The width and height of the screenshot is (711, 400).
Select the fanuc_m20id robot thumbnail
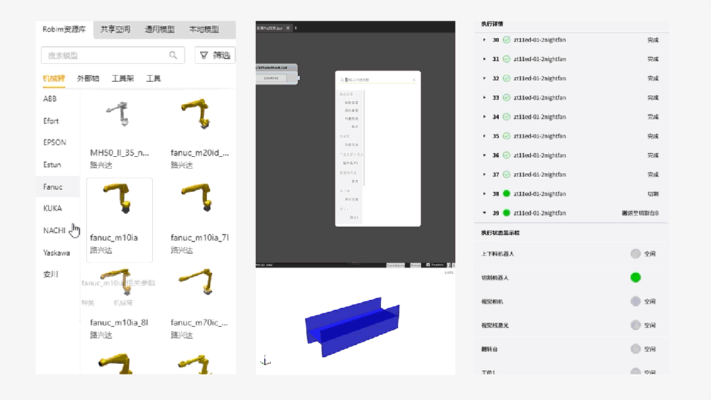click(197, 113)
